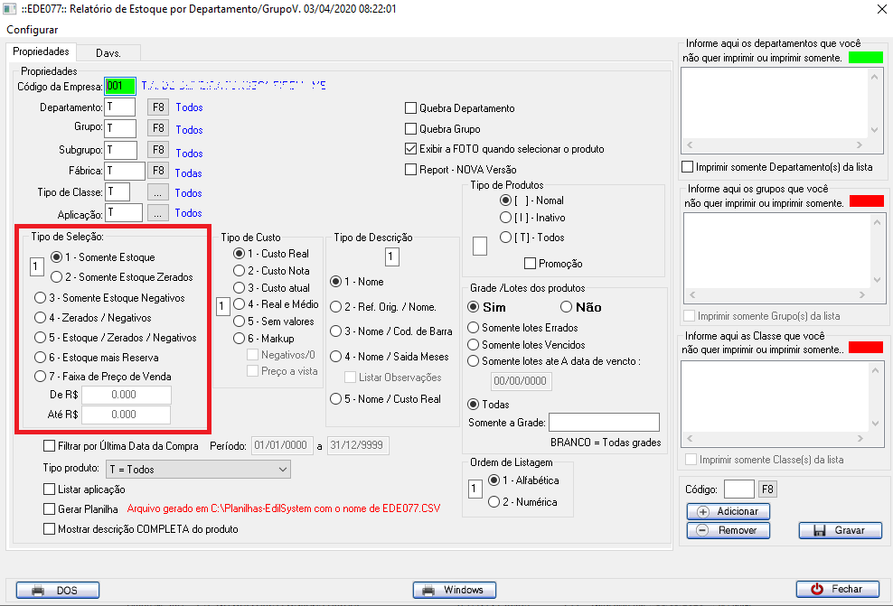Click the Remover minus button
Screen dimensions: 893x606
728,530
